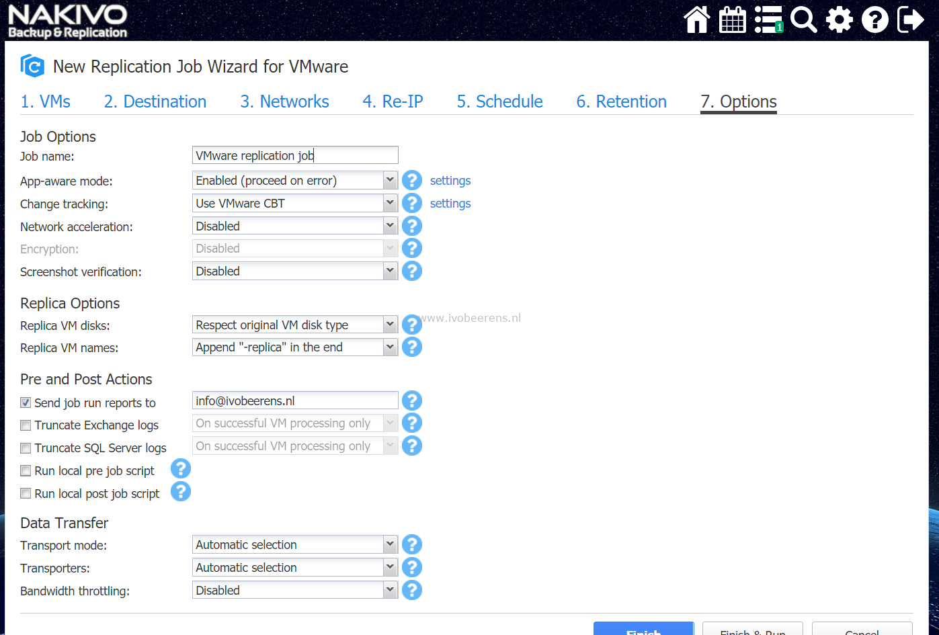Click the replication wizard logo icon

[x=32, y=66]
